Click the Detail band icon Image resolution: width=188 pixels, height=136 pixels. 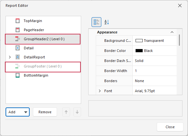[18, 48]
